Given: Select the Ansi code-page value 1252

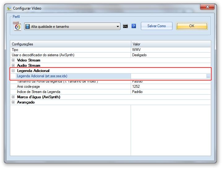Looking at the screenshot, I should (170, 87).
